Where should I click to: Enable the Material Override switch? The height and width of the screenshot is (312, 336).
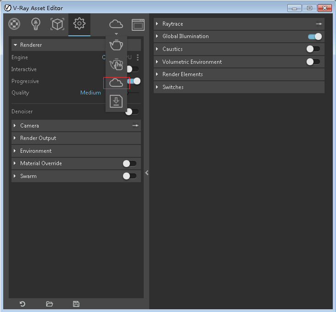click(x=129, y=164)
